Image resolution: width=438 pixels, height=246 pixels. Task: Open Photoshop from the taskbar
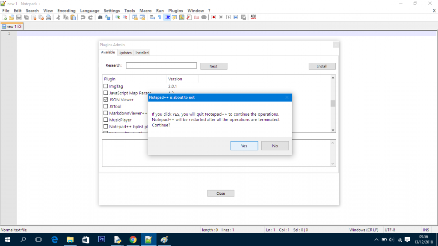click(101, 240)
